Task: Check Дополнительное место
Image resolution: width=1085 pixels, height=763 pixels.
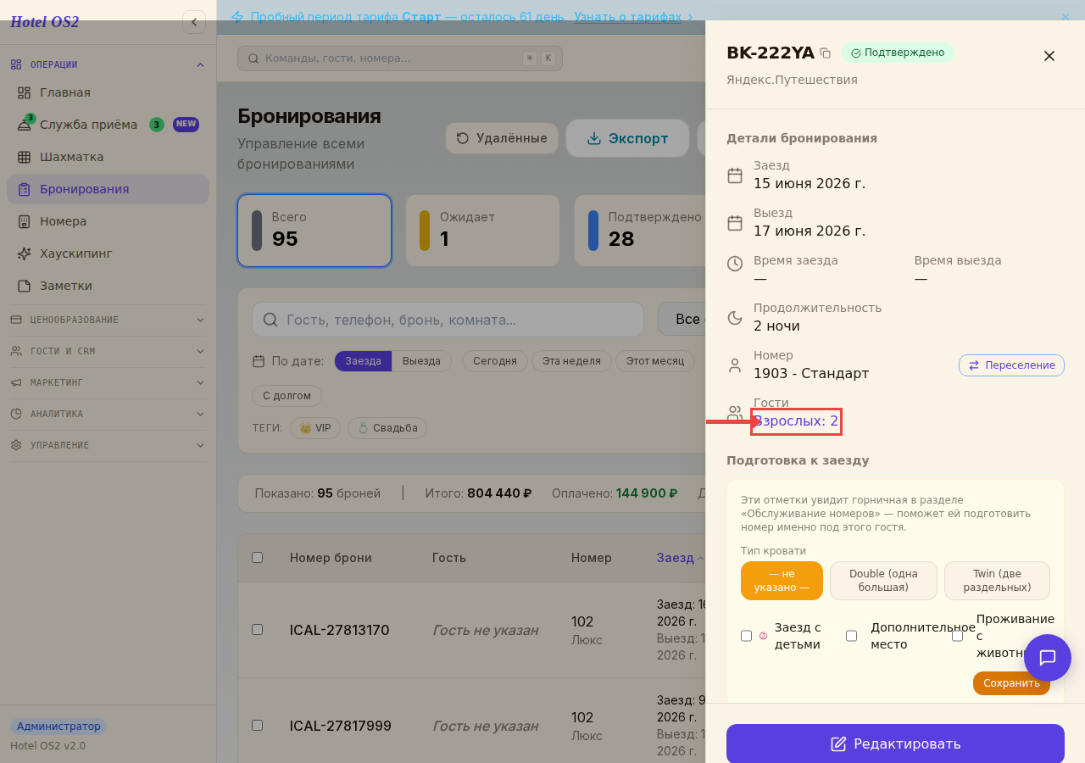Action: click(x=852, y=636)
